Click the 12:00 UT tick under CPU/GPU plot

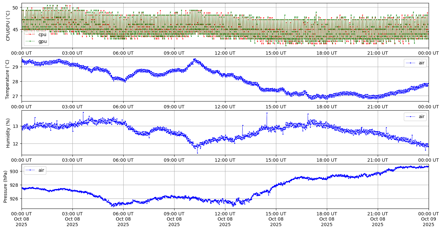tap(225, 53)
